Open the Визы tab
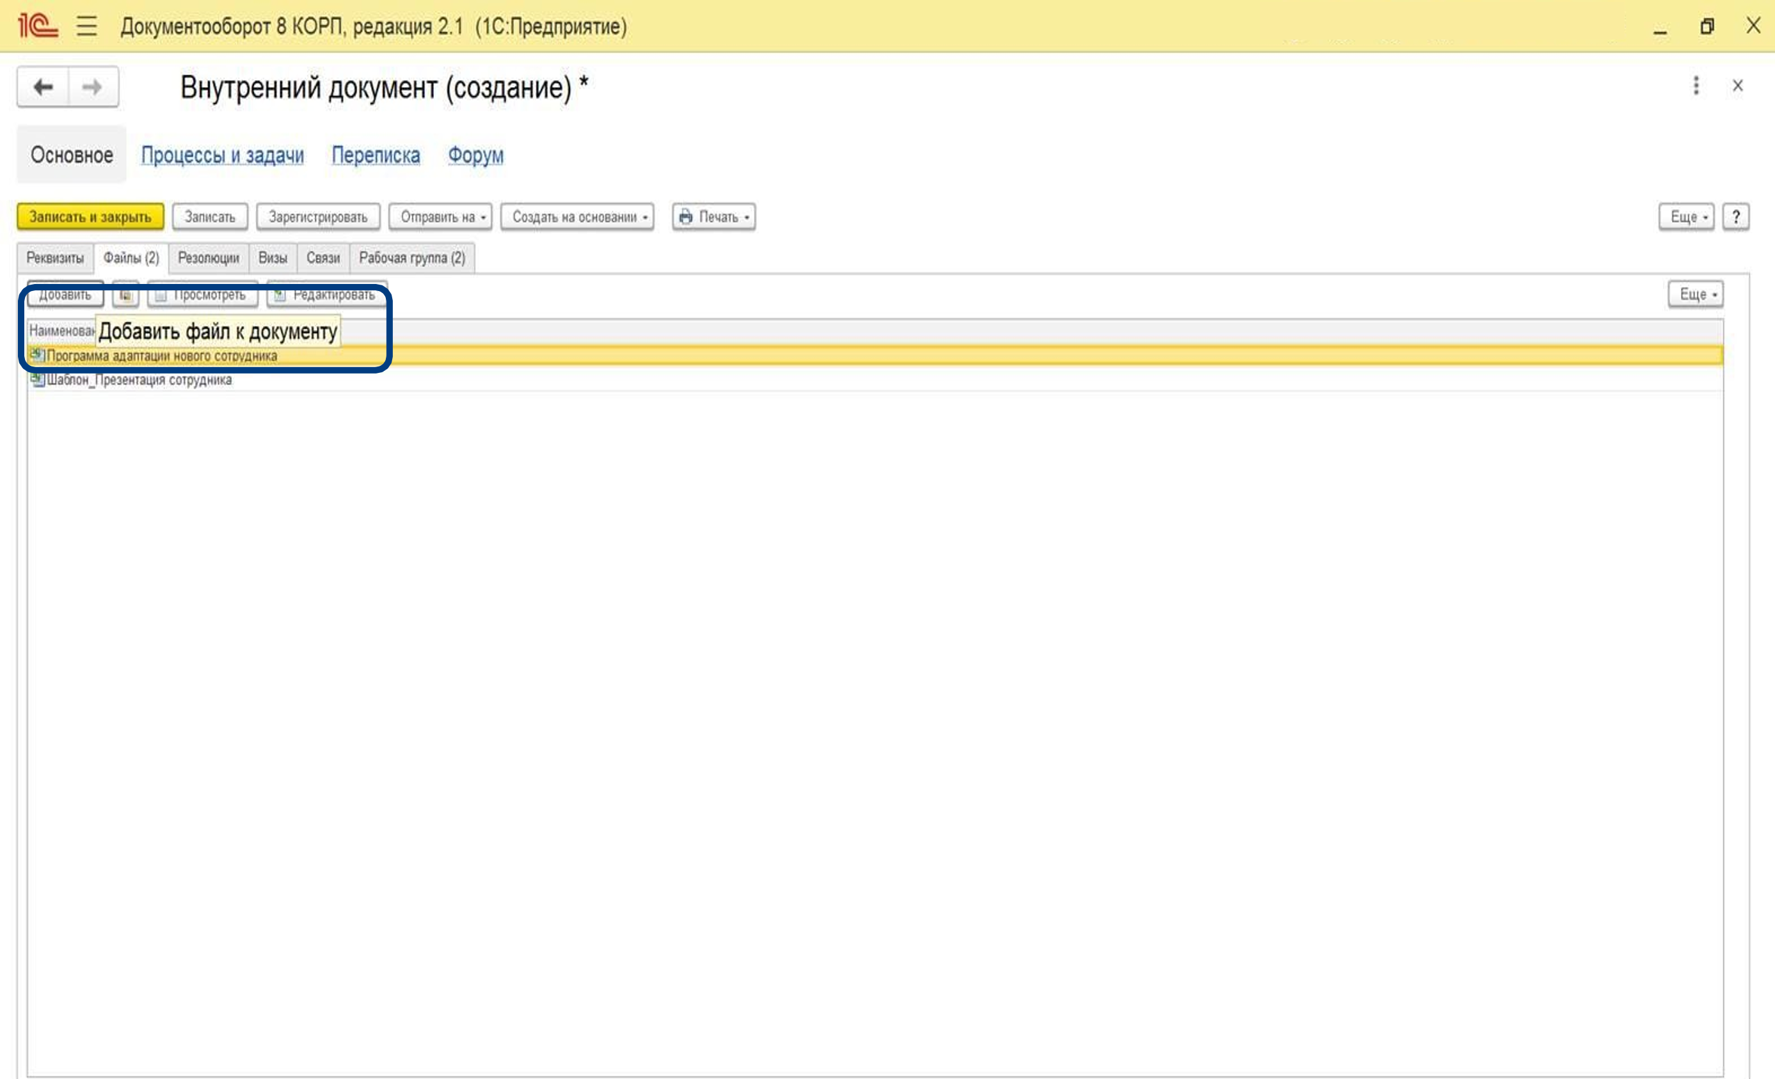This screenshot has height=1079, width=1775. coord(273,258)
